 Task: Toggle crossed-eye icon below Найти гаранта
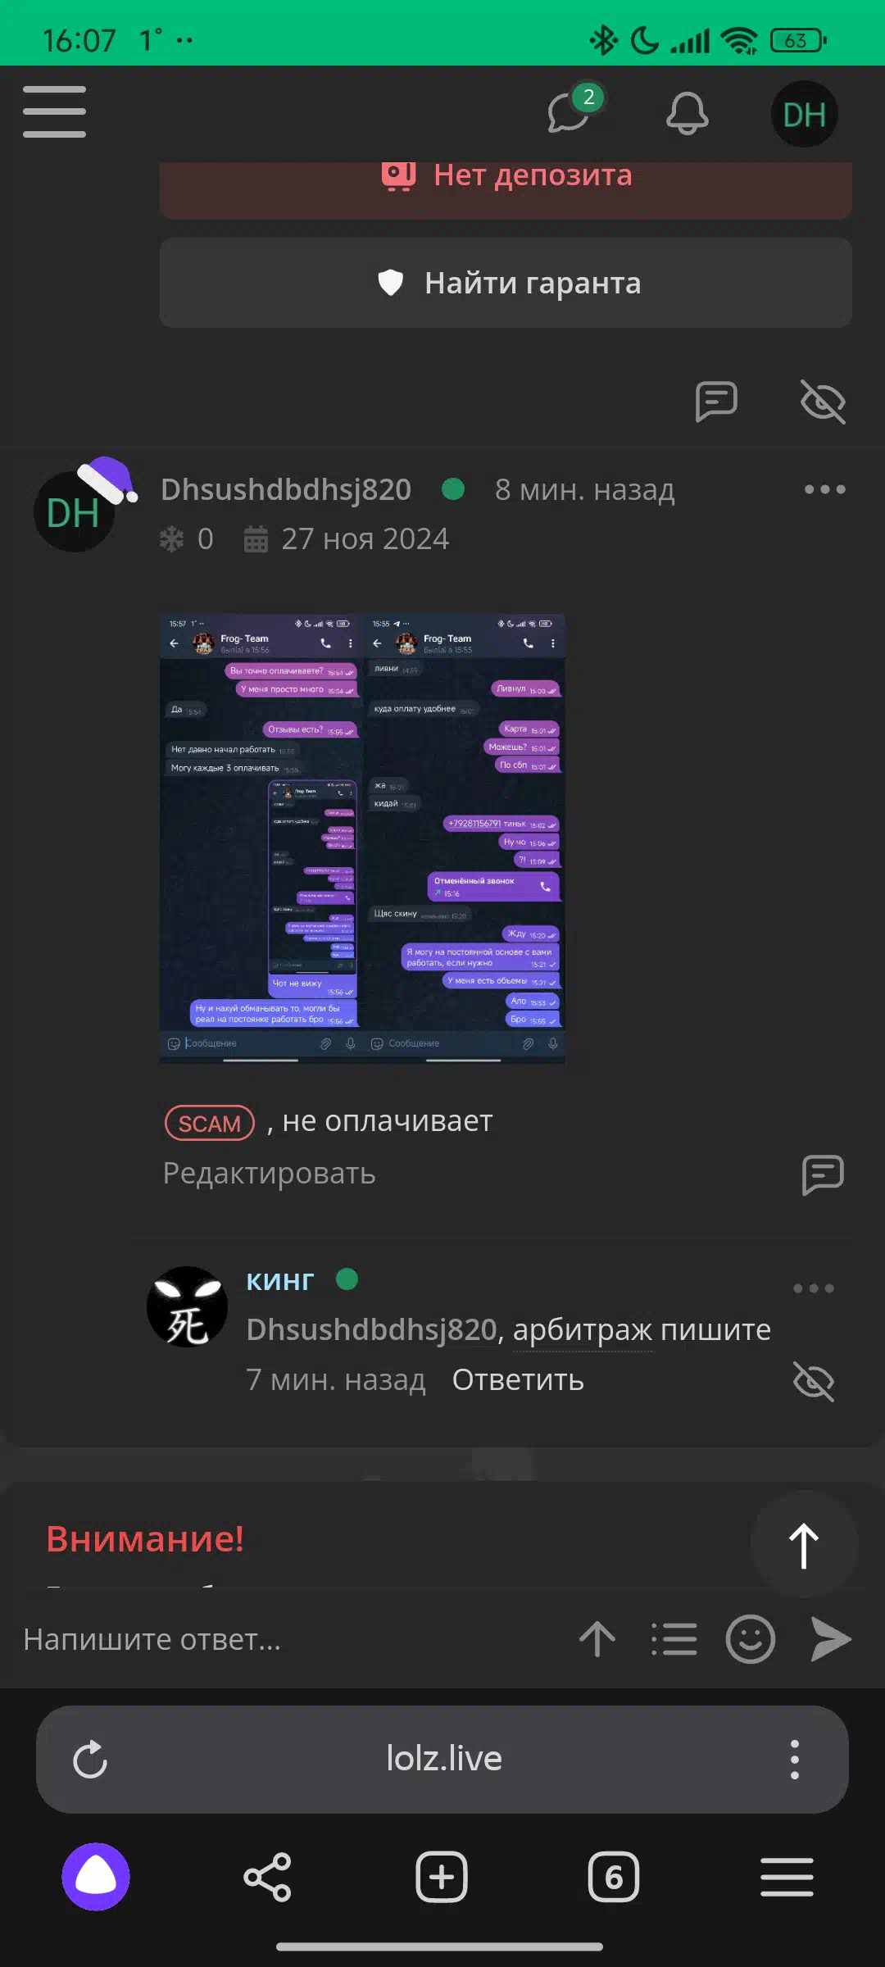coord(823,402)
